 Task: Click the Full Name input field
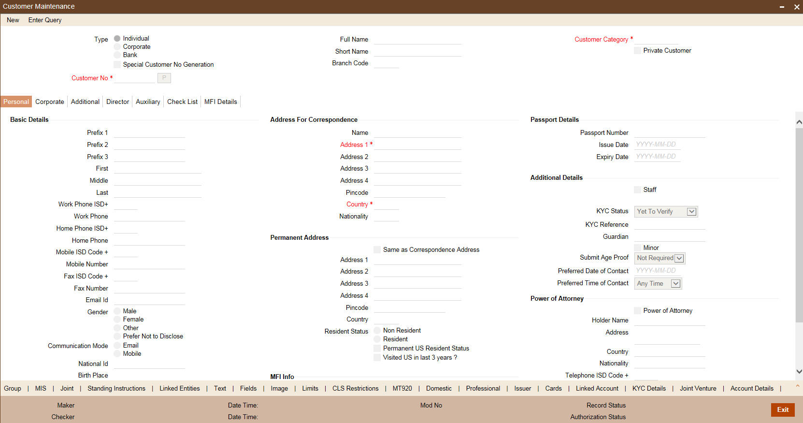(417, 39)
